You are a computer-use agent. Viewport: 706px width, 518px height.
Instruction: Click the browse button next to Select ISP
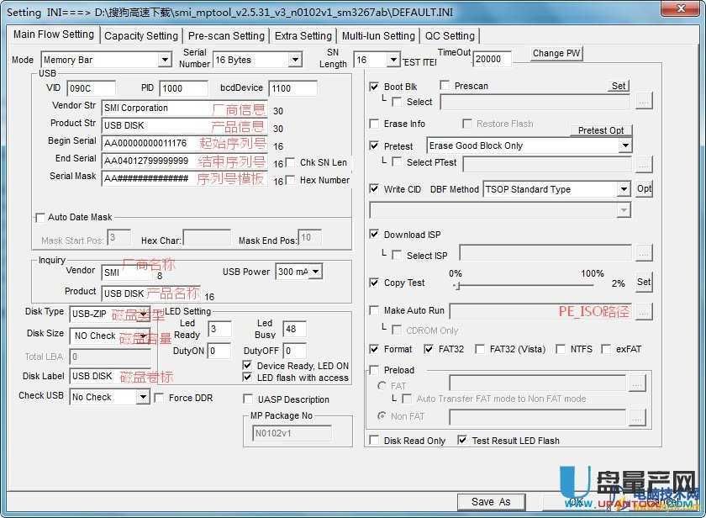point(644,253)
